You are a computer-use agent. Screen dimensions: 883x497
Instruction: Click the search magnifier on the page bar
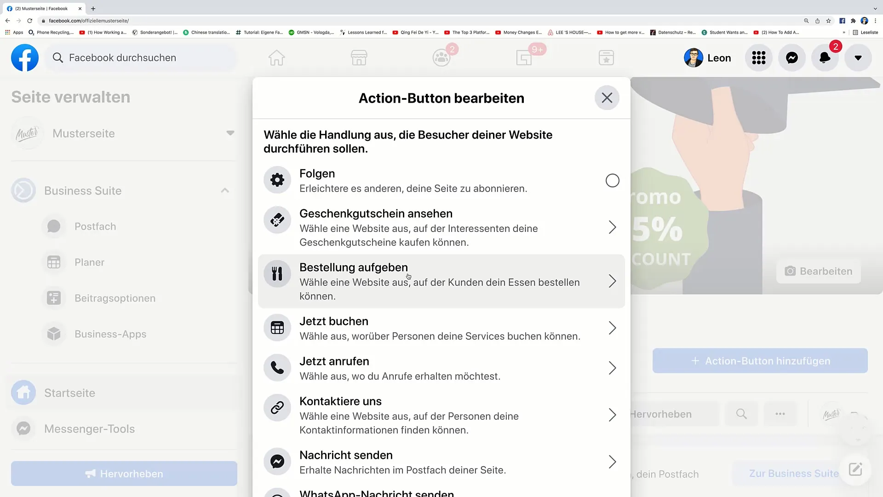[x=741, y=414]
